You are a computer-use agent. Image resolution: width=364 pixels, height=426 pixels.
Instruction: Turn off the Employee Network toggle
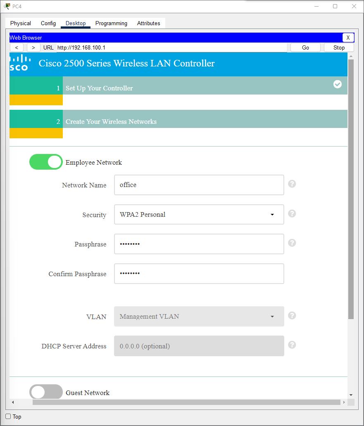46,162
